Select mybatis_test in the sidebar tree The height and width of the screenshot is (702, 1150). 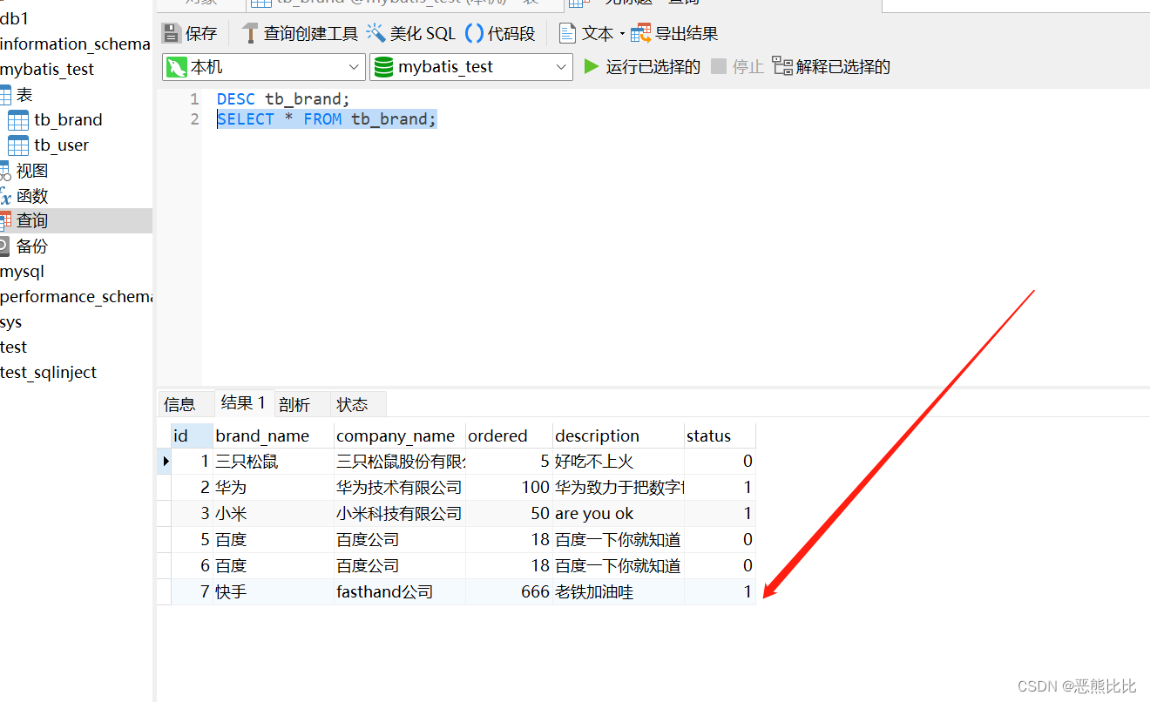tap(47, 69)
